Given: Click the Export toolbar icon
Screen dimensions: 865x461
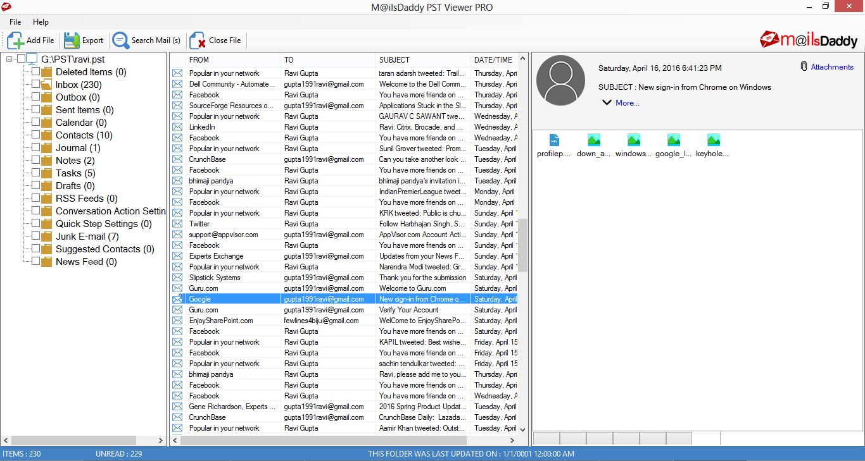Looking at the screenshot, I should click(72, 40).
